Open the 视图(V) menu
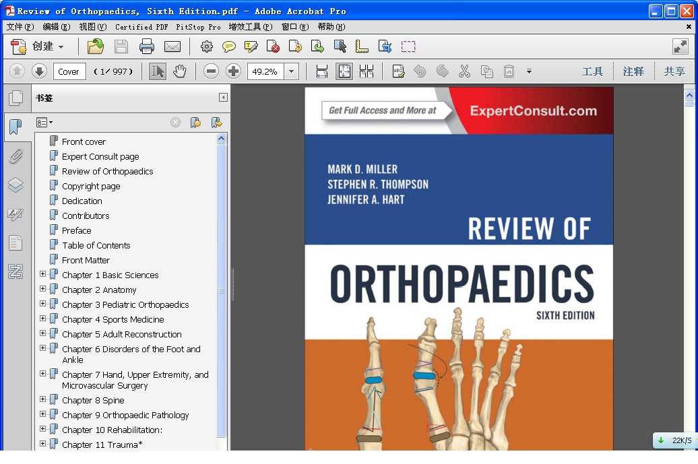Viewport: 698px width, 464px height. [93, 27]
